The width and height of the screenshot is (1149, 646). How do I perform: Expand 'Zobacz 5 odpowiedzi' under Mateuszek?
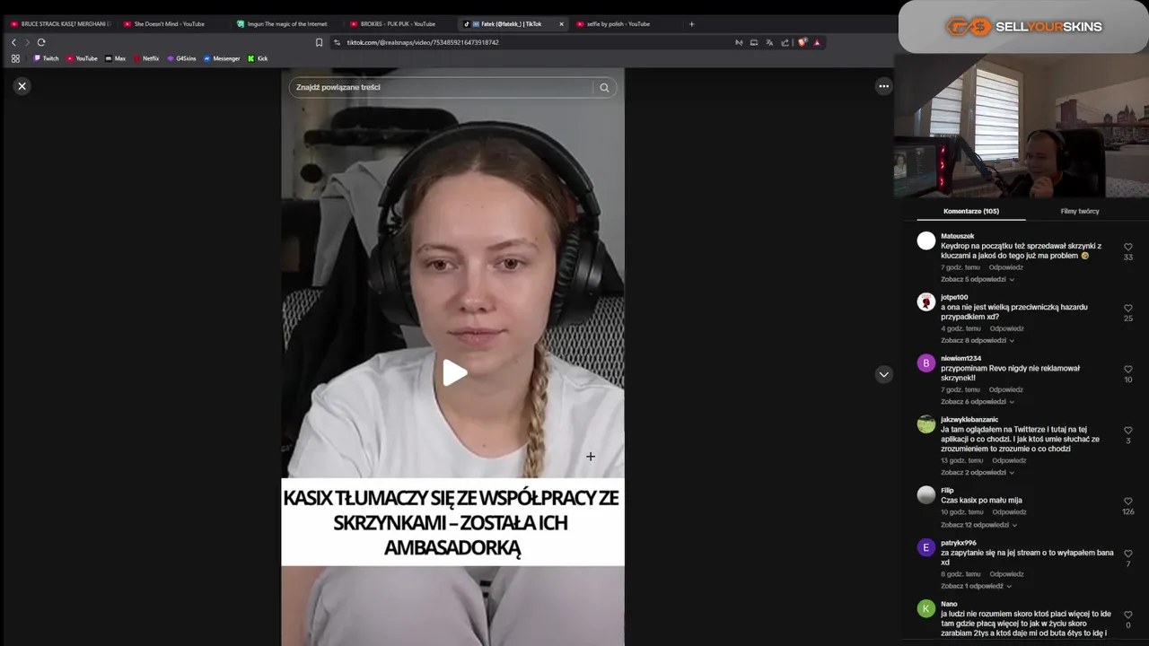click(978, 279)
